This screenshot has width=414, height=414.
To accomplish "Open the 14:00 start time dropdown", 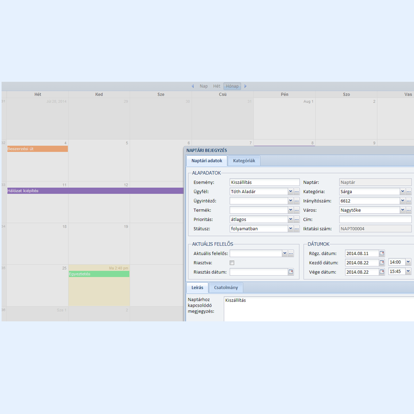I will 408,262.
